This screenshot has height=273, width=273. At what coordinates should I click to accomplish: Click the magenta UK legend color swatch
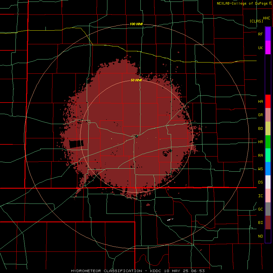(268, 48)
